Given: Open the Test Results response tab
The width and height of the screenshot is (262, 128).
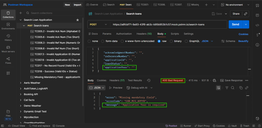Looking at the screenshot, I should [x=135, y=80].
